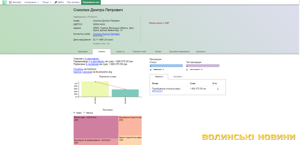Screen dimensions: 303x145
Task: Open the #04332331 organization code link
Action: click(157, 91)
